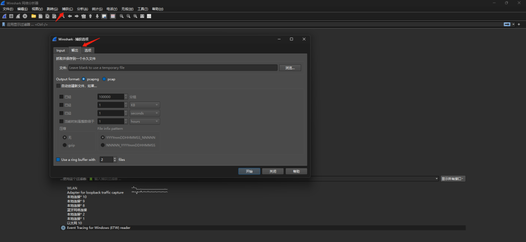
Task: Tick the 当前时刻是整数倍于 checkbox
Action: point(61,121)
